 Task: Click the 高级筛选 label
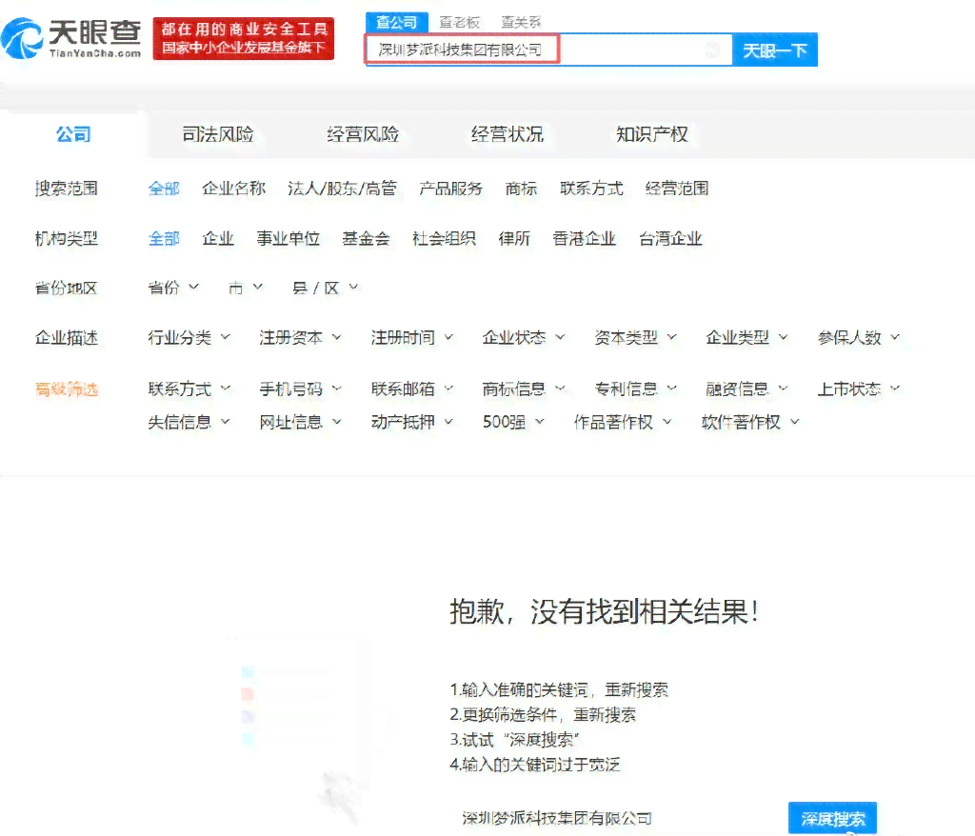(67, 390)
